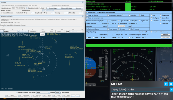Open the METAR airport dropdown arrow
This screenshot has width=173, height=100.
click(x=171, y=89)
